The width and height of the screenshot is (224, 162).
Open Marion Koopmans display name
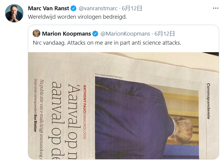[x=67, y=34]
